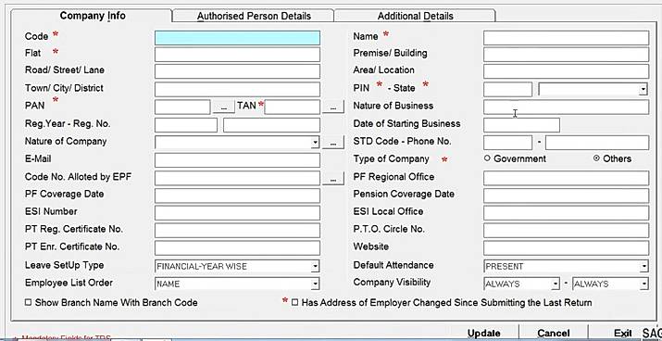Focus the P.T.O. Circle No. field
The width and height of the screenshot is (662, 341).
(x=566, y=231)
